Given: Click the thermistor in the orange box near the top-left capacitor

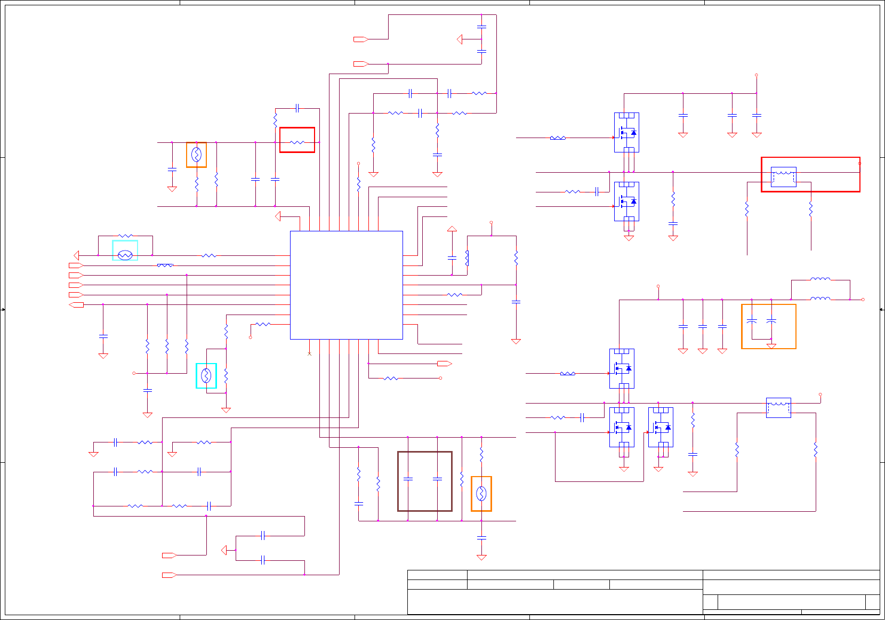Looking at the screenshot, I should click(196, 155).
